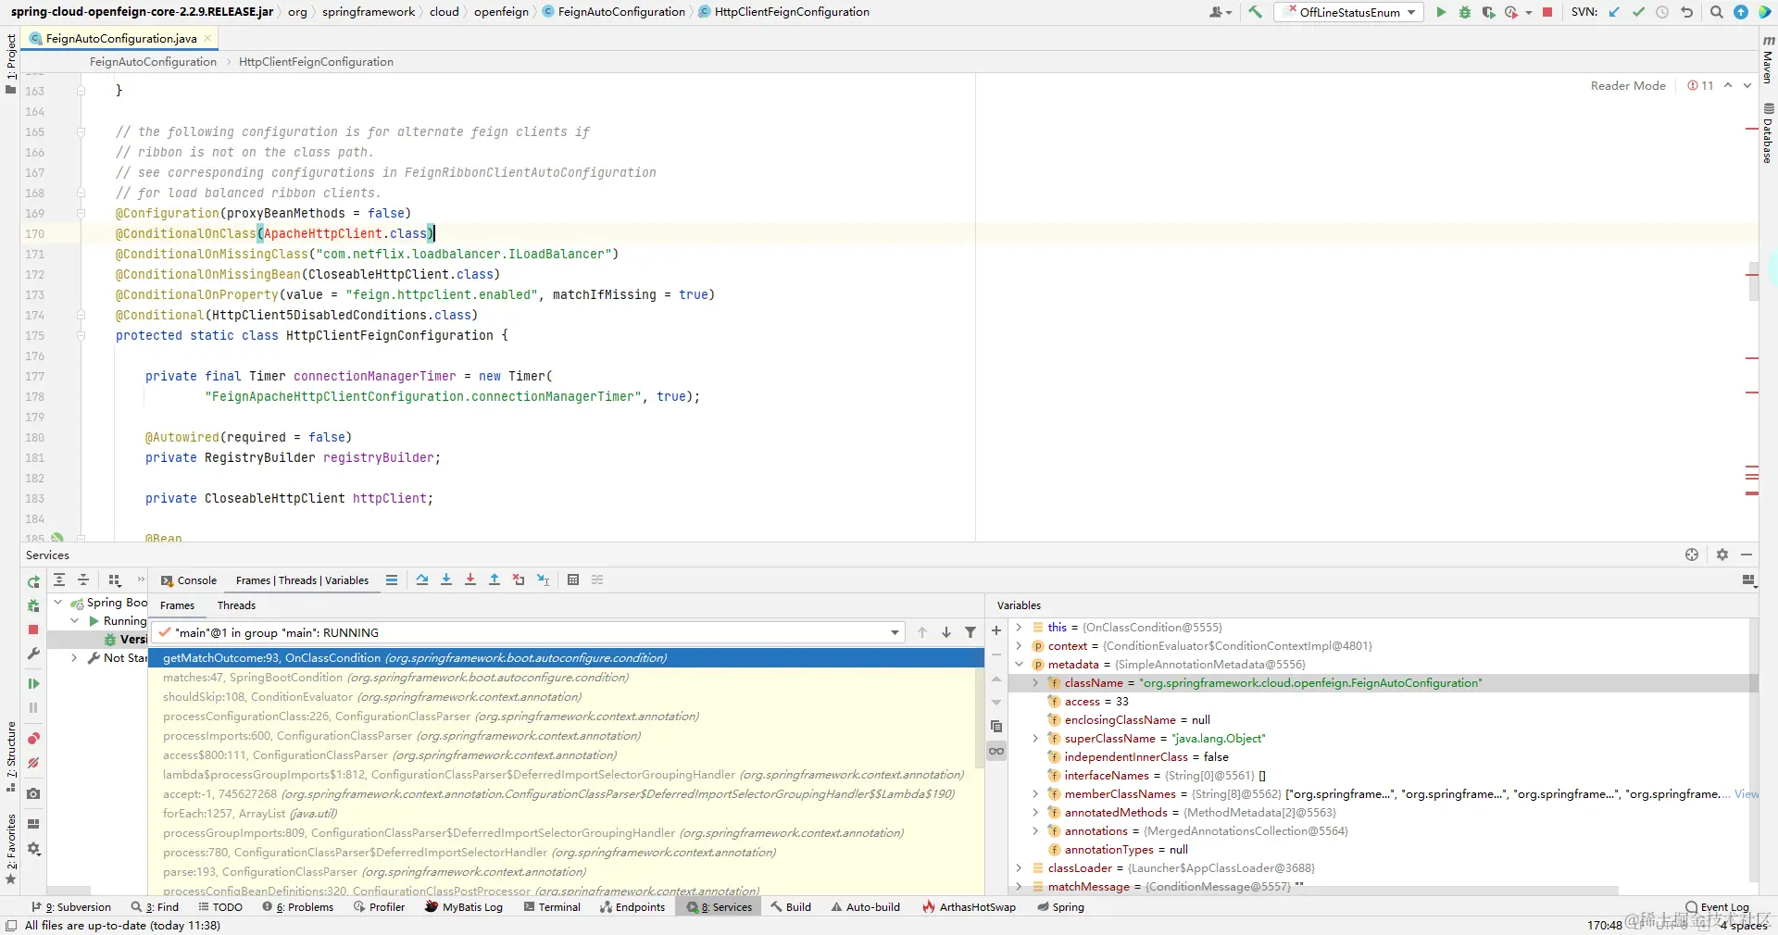This screenshot has height=935, width=1778.
Task: Take a thread dump with camera icon
Action: [33, 793]
